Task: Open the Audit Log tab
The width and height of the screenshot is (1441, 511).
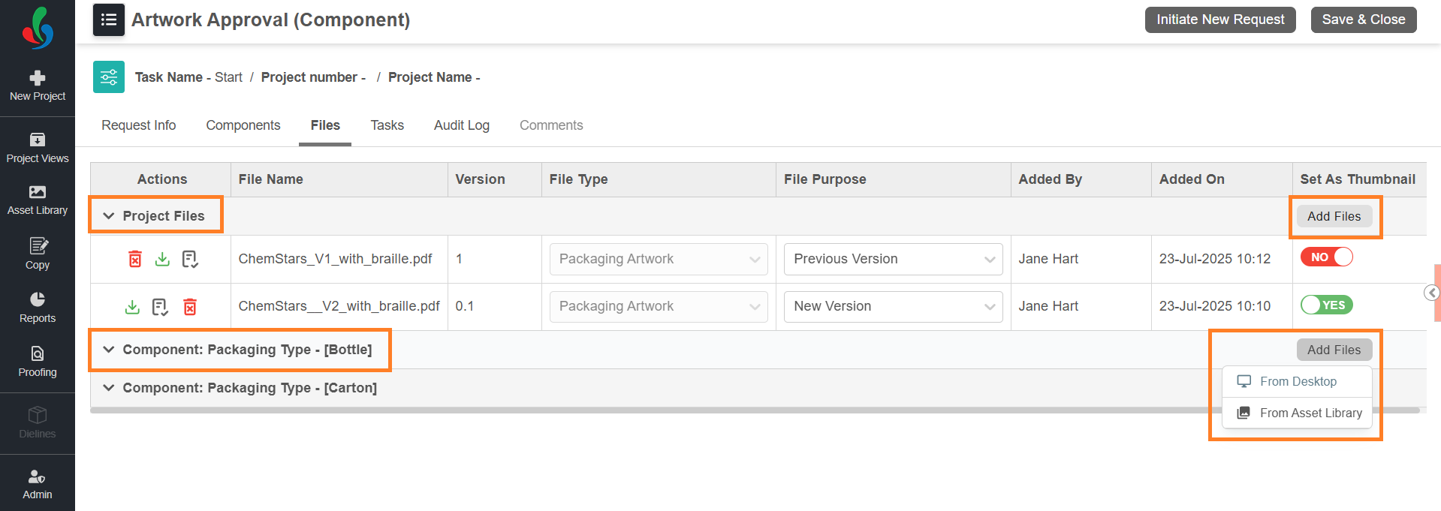Action: (x=462, y=125)
